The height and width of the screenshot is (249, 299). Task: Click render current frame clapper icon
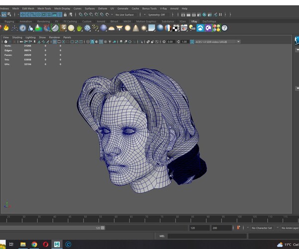coord(188,14)
